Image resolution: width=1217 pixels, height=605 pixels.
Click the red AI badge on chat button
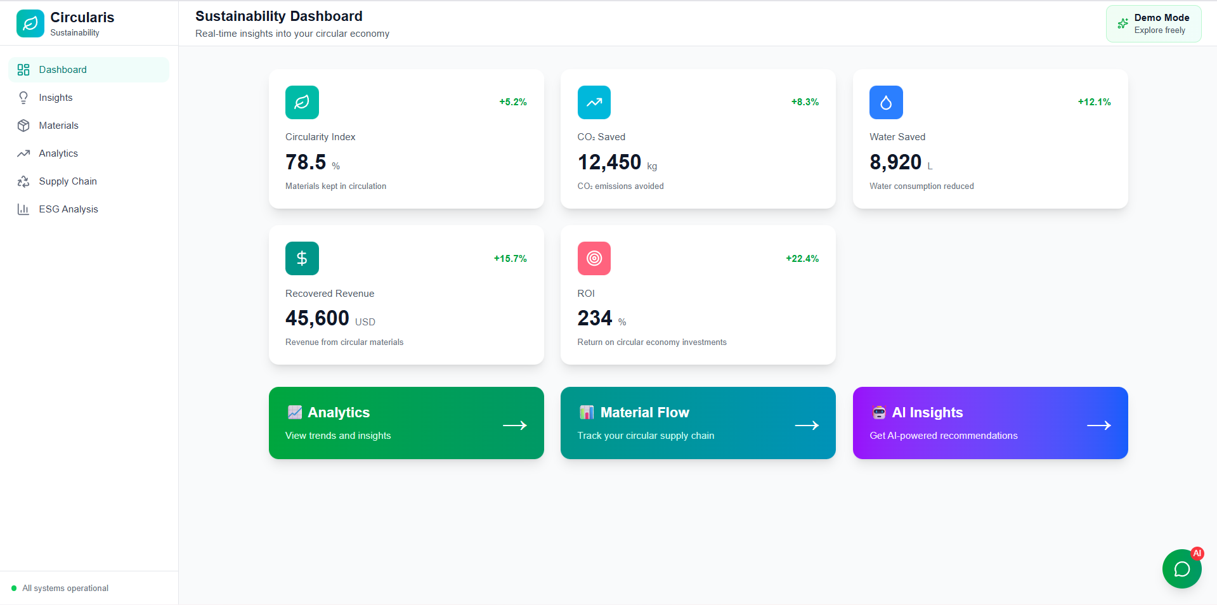click(x=1197, y=554)
